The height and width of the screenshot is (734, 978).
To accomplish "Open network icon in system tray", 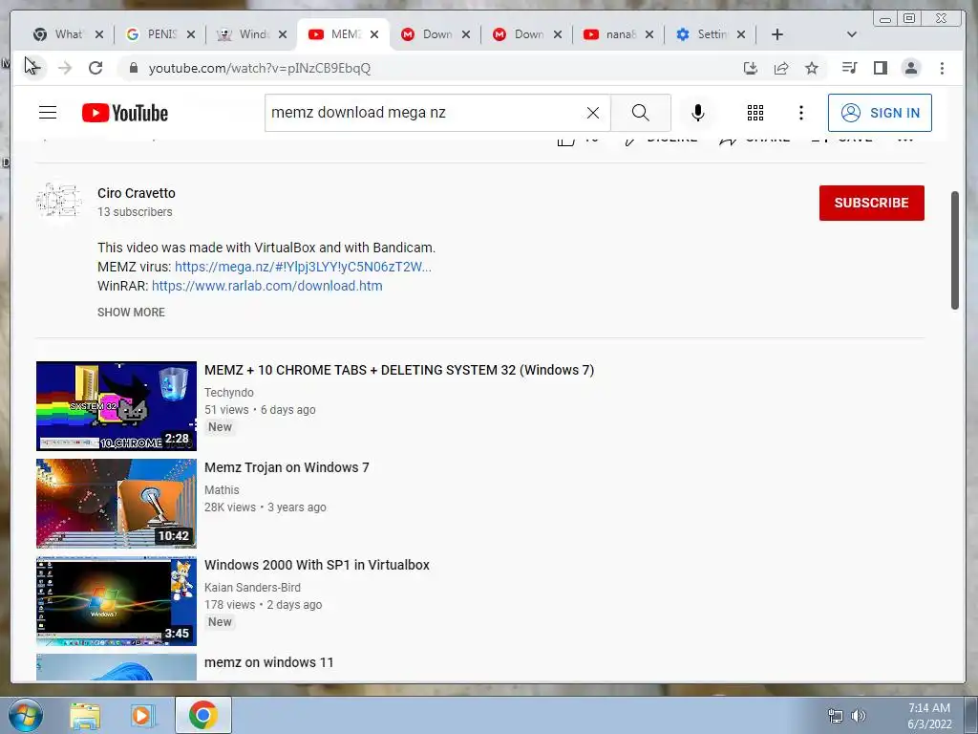I will 835,716.
